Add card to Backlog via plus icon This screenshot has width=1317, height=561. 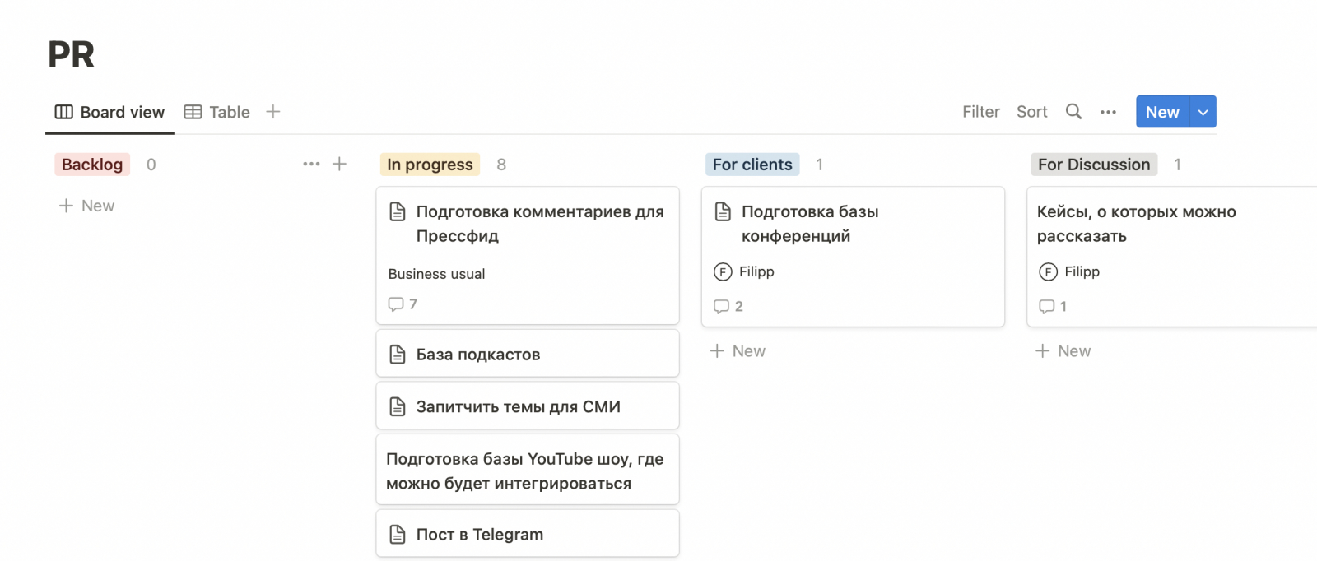click(339, 164)
